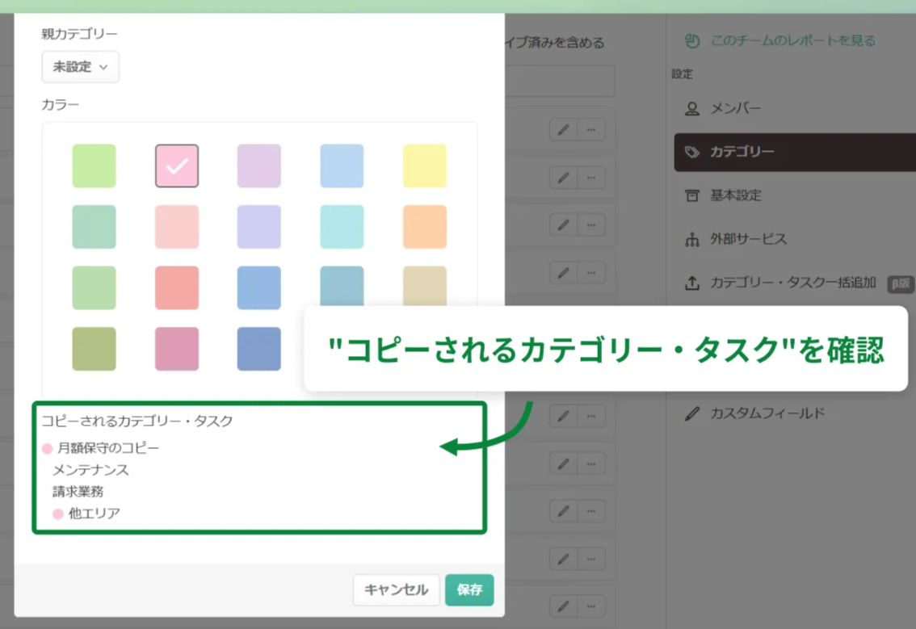This screenshot has height=629, width=916.
Task: Click the 外部サービス connection icon
Action: (692, 239)
